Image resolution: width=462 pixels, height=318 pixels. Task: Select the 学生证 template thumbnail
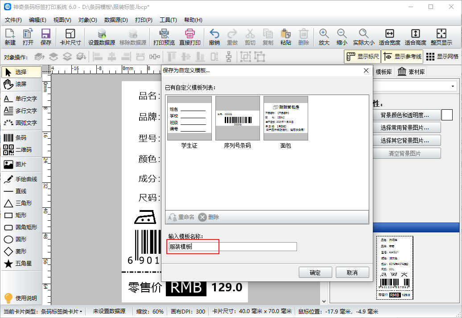(189, 118)
